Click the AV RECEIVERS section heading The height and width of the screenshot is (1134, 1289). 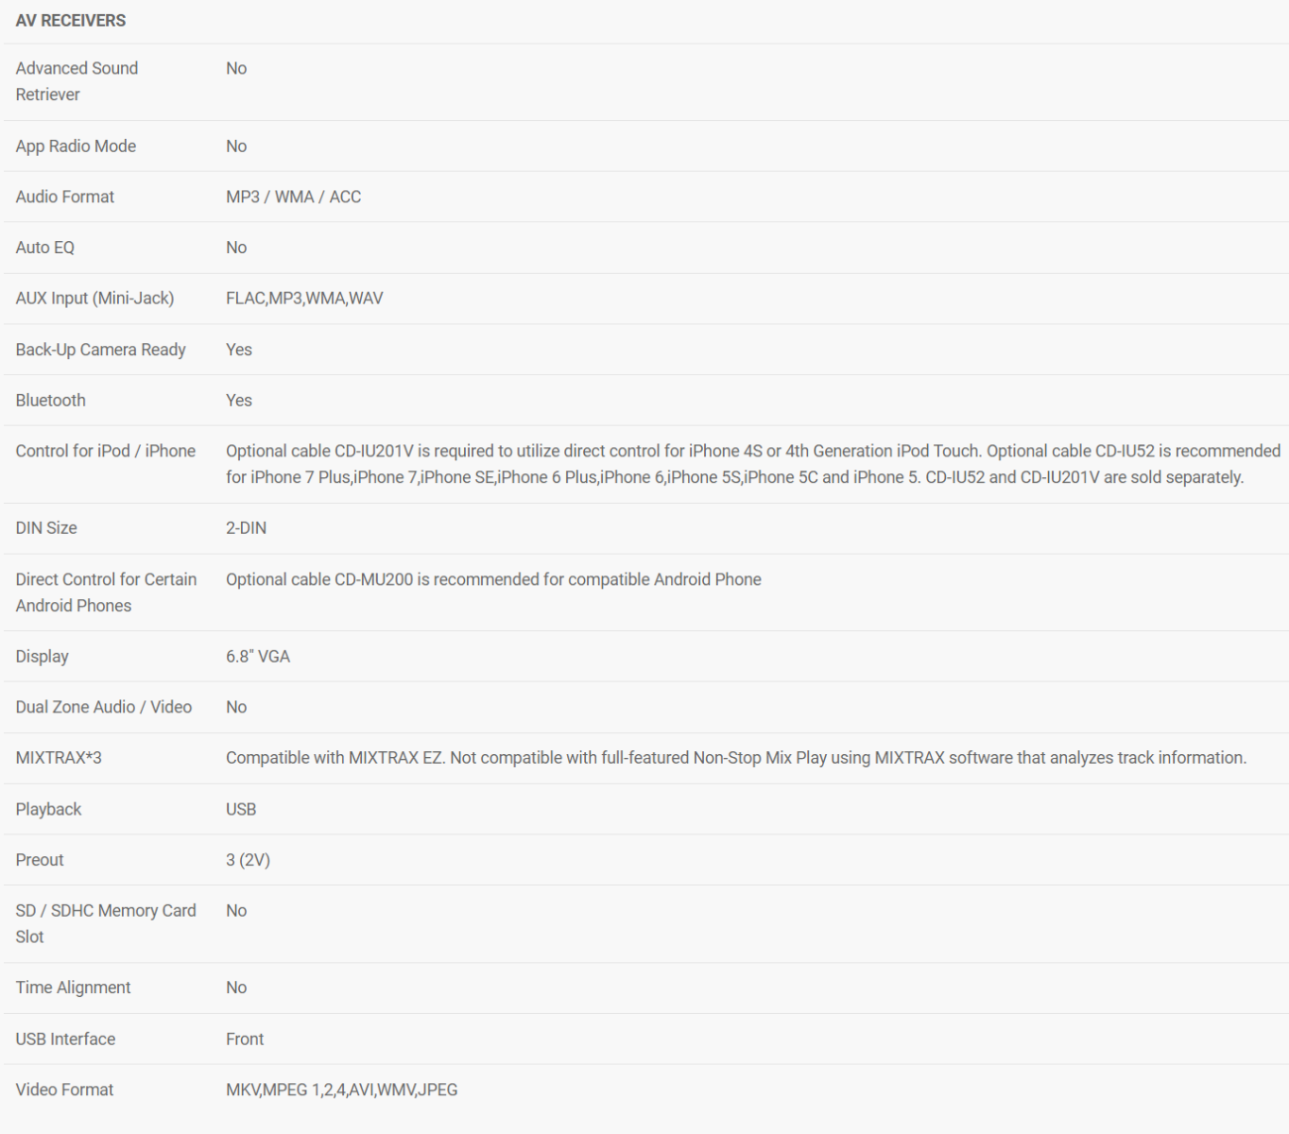(x=71, y=21)
